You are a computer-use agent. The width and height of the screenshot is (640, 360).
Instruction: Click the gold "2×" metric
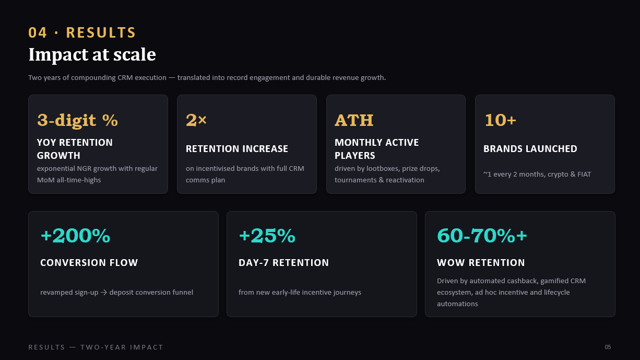(x=196, y=120)
